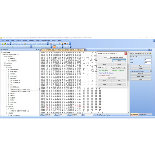Click the hex view vertical scrollbar
This screenshot has width=155, height=155.
(128, 82)
